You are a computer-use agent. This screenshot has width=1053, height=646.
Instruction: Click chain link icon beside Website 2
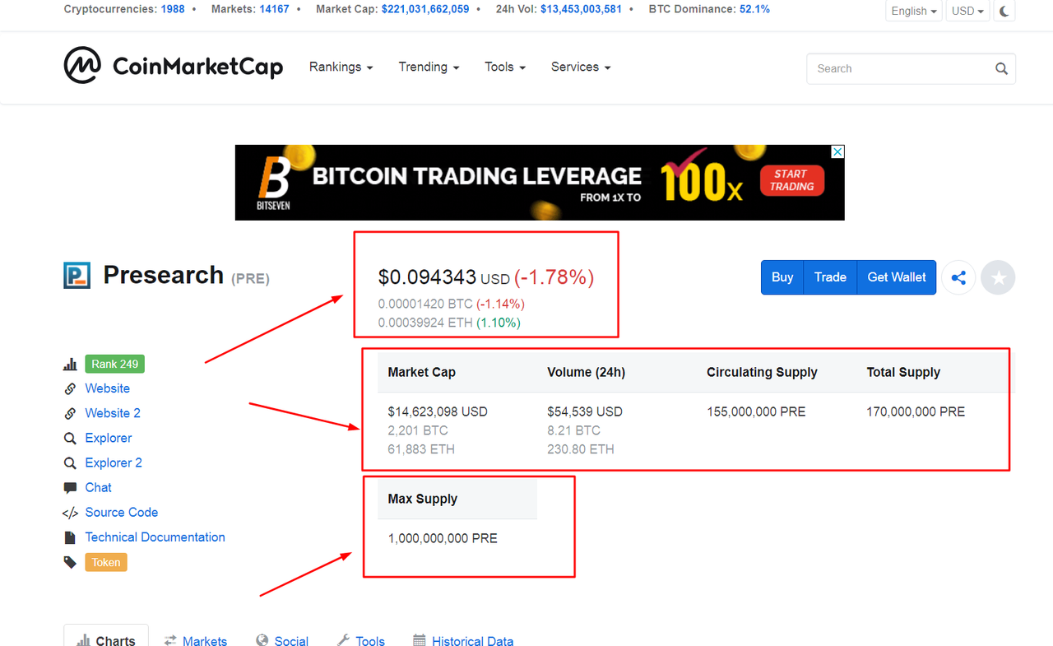coord(71,413)
